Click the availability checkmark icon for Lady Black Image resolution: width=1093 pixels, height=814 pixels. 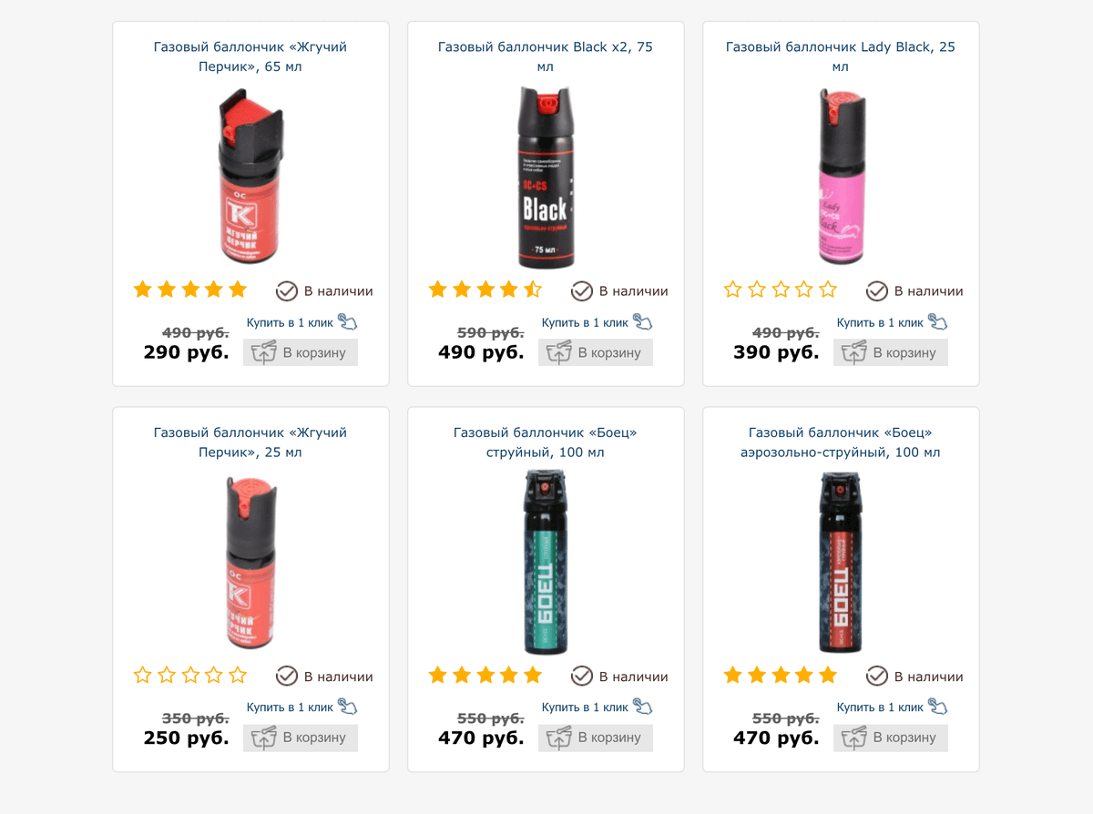pos(877,290)
